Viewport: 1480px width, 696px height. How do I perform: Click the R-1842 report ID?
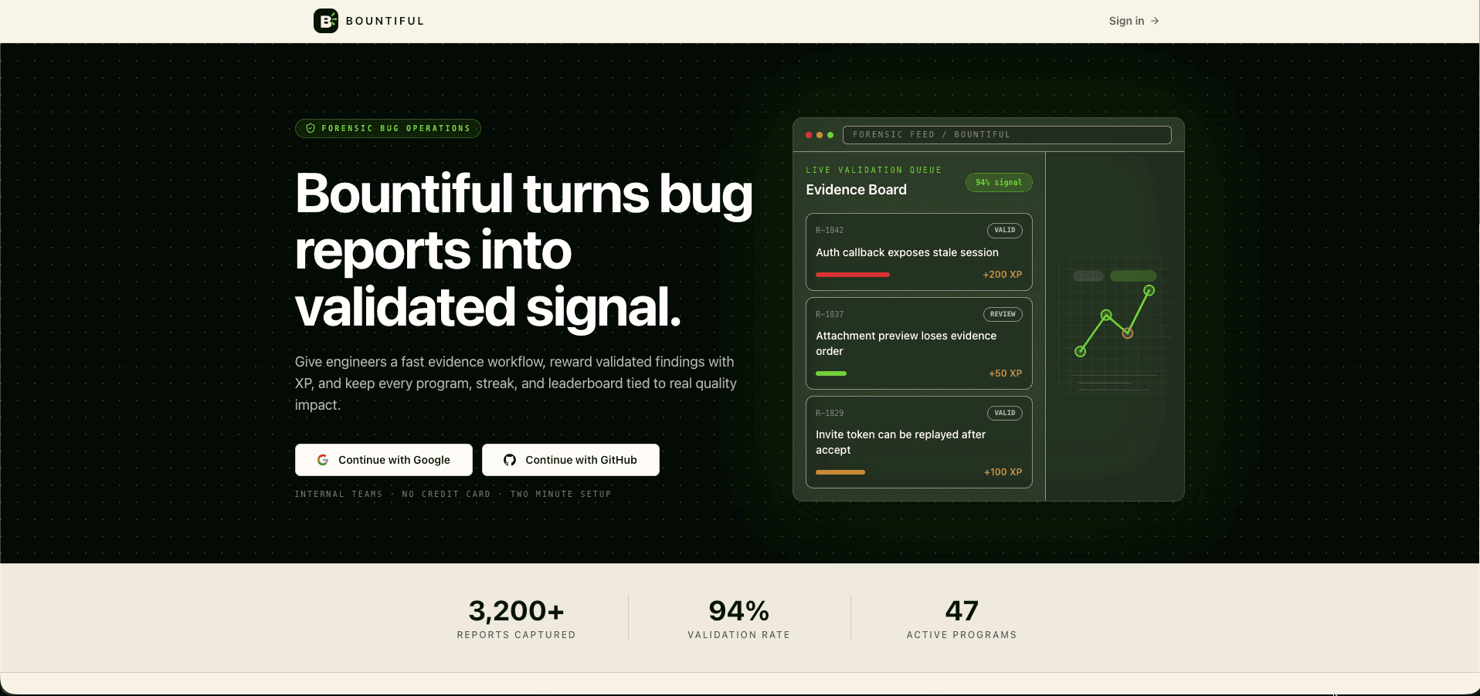(830, 230)
